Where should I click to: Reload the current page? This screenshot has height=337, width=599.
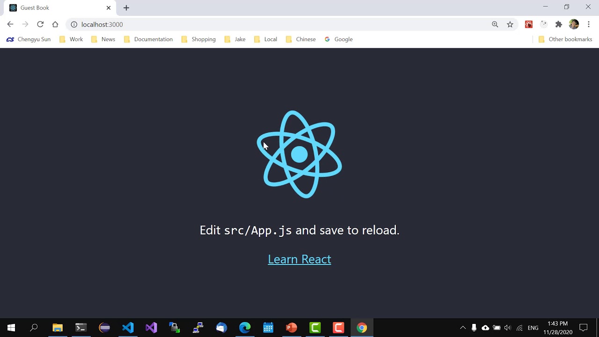pos(40,24)
